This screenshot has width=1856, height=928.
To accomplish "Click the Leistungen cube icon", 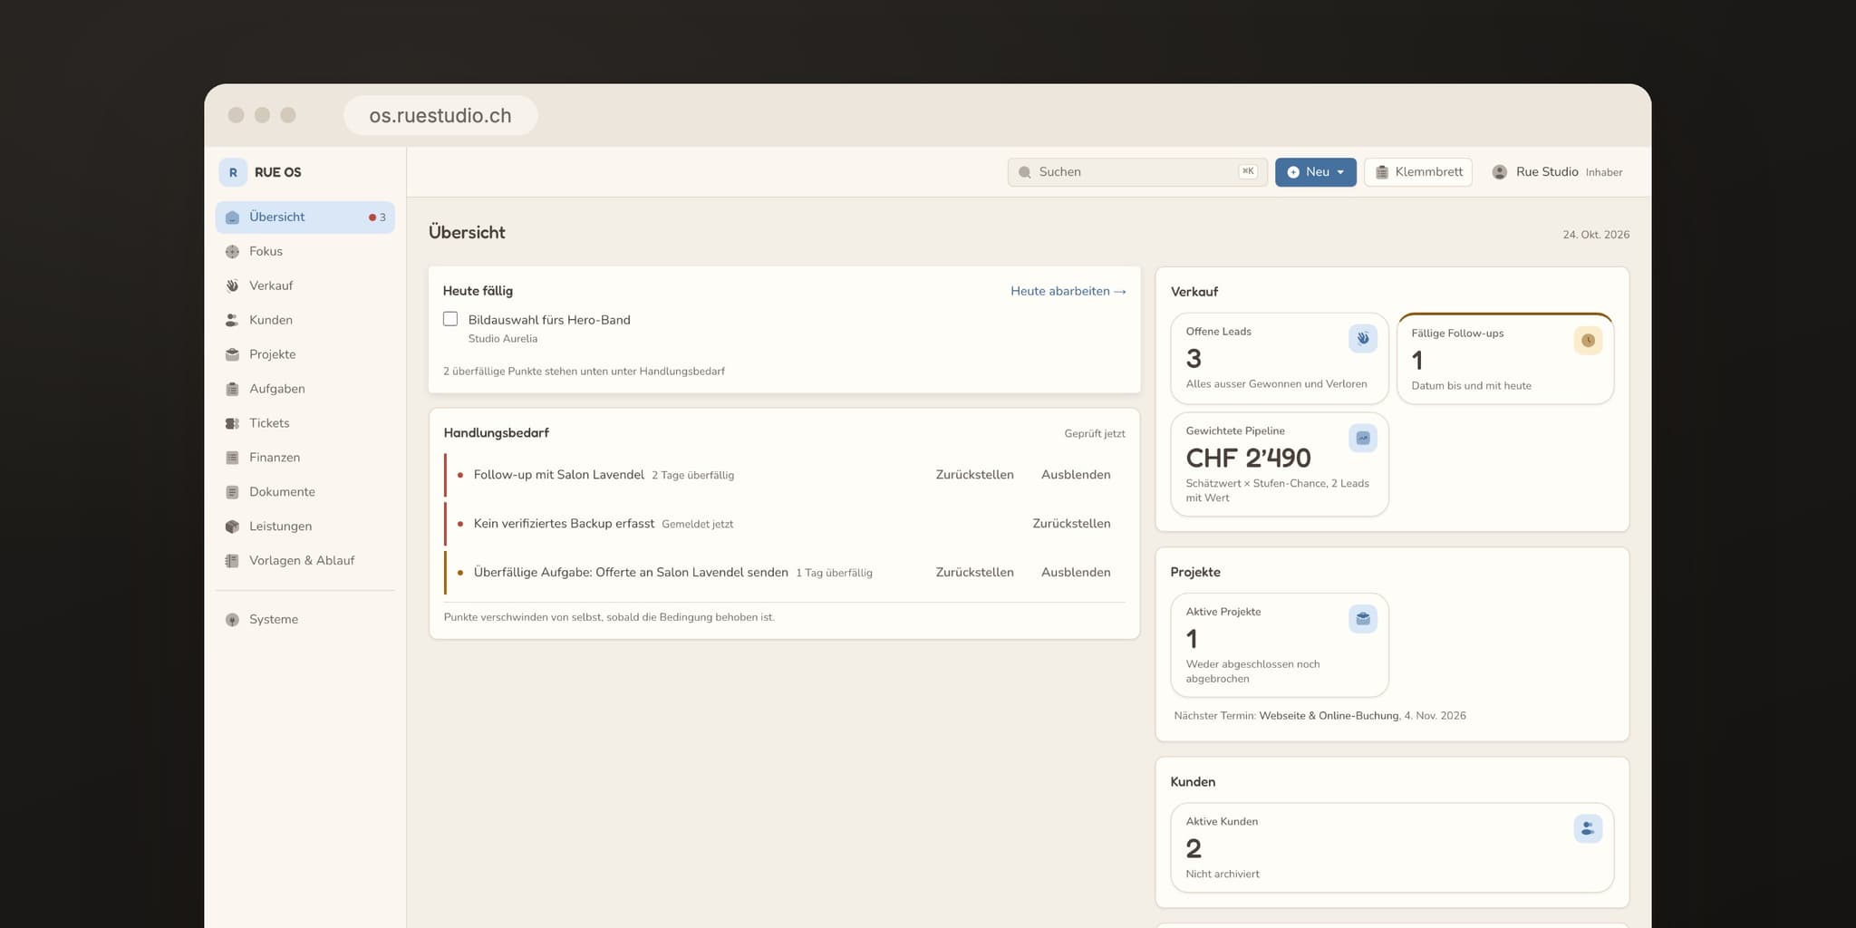I will coord(232,527).
